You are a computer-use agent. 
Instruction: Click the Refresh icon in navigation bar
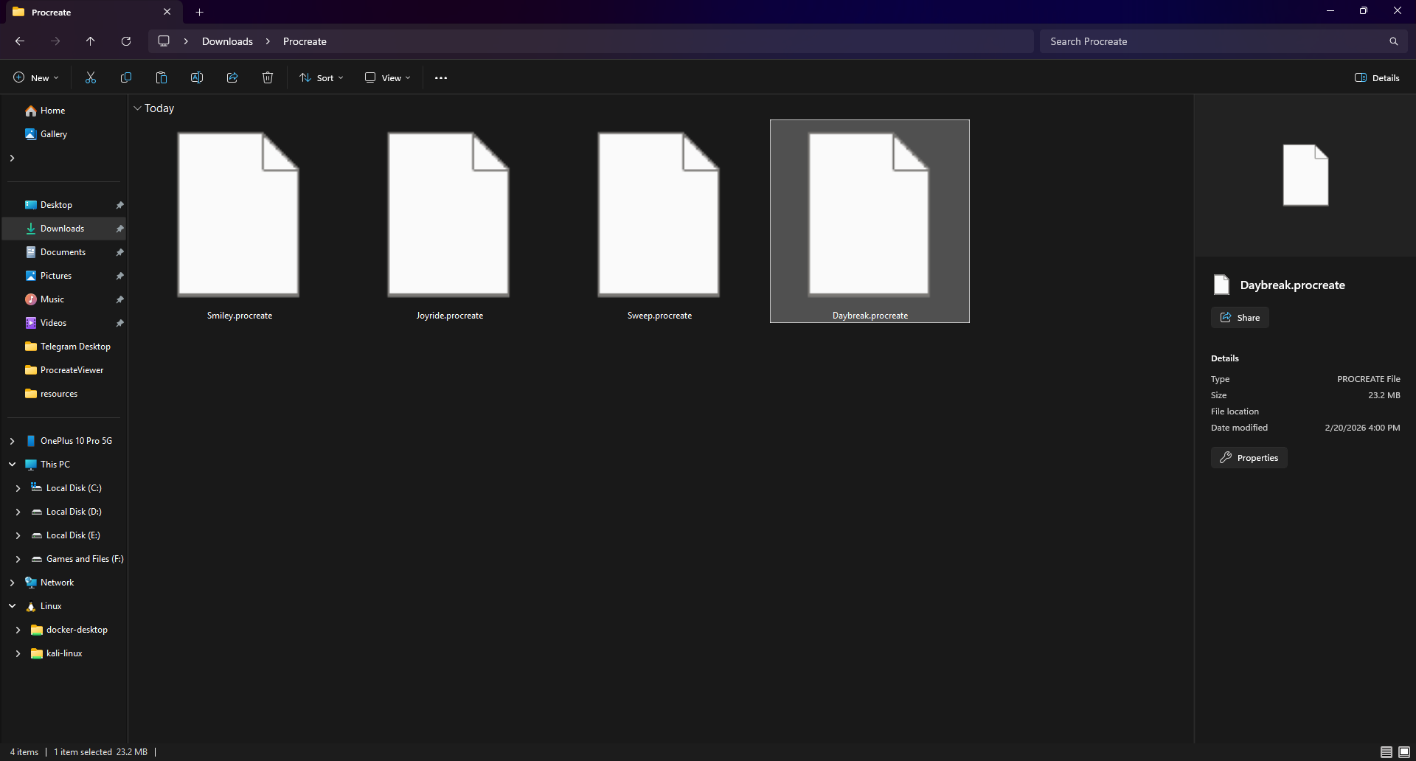coord(125,41)
